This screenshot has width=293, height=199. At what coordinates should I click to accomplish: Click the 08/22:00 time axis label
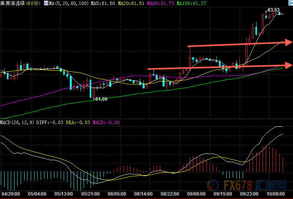coord(170,194)
